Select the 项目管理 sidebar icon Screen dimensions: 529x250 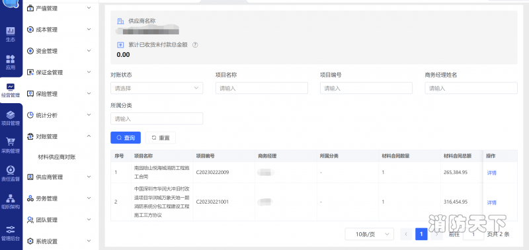11,115
